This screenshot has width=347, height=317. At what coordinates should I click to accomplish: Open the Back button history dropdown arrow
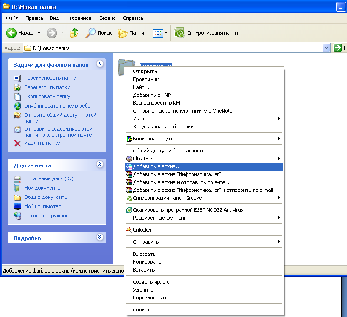click(39, 33)
